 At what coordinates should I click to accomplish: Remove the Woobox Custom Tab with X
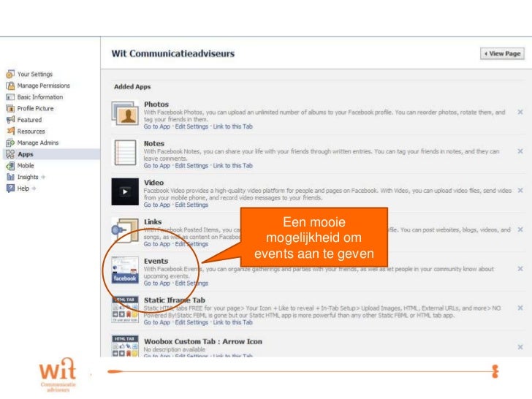pyautogui.click(x=520, y=347)
